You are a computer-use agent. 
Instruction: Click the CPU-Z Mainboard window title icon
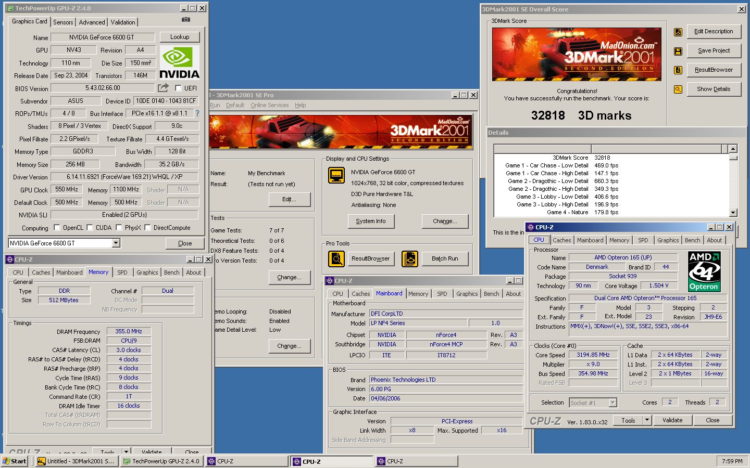tap(330, 281)
